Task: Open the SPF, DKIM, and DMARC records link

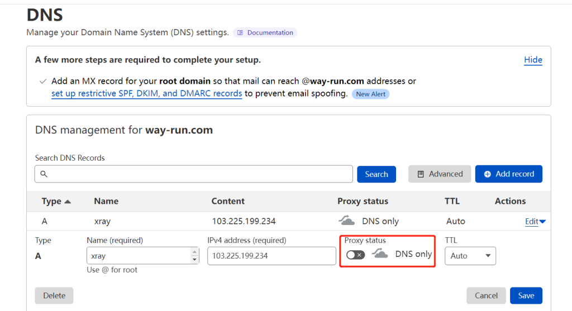Action: click(146, 94)
